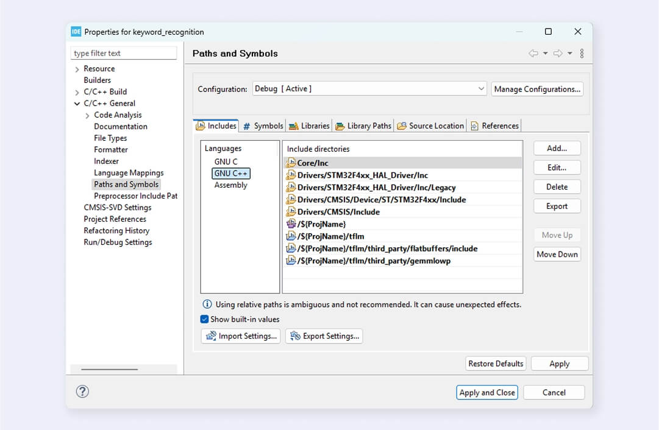Select GNU C in Languages list
The width and height of the screenshot is (659, 430).
(x=226, y=162)
